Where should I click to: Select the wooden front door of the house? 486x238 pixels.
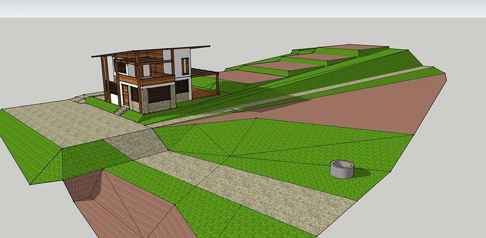[125, 95]
